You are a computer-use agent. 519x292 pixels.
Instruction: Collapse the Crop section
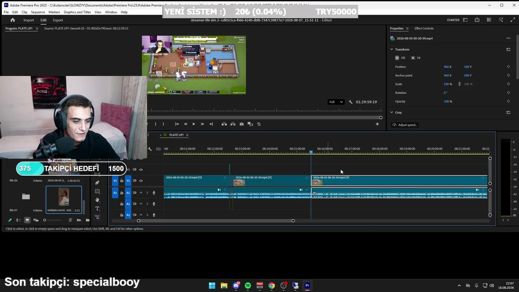click(x=392, y=112)
